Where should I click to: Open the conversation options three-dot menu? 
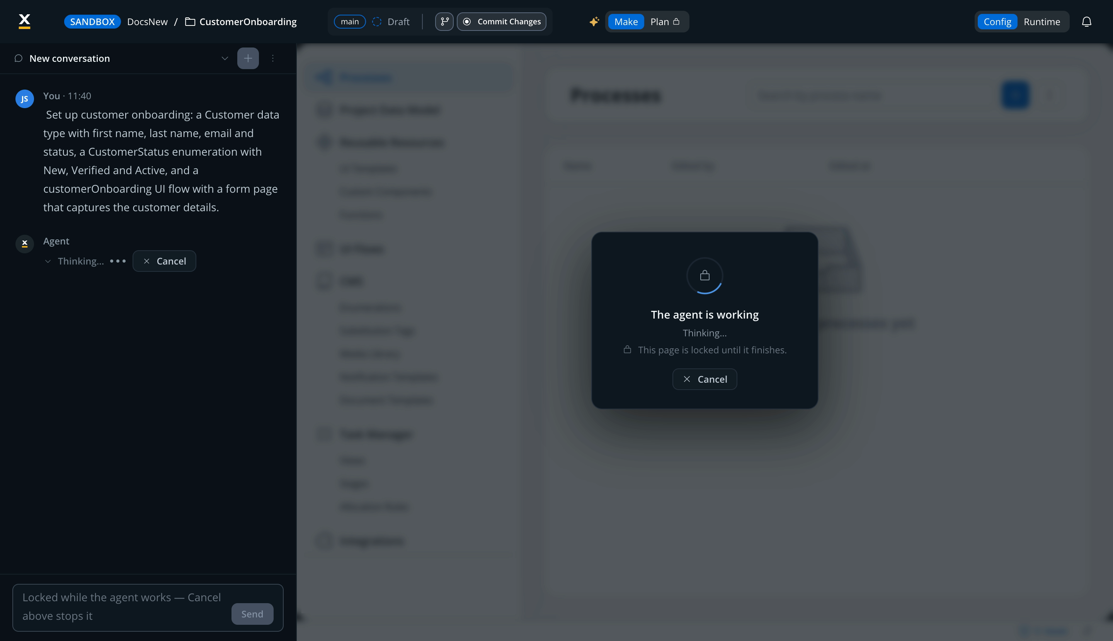(x=273, y=58)
